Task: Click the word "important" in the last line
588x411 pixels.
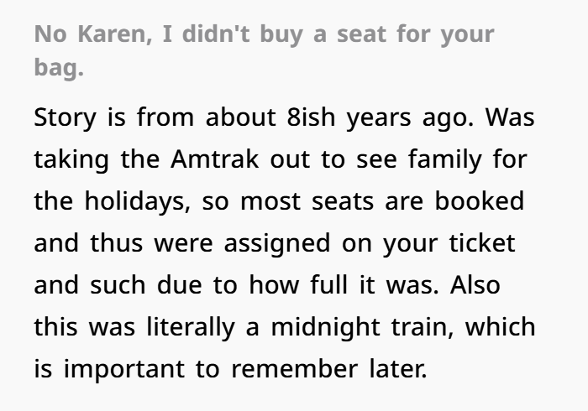Action: (124, 370)
